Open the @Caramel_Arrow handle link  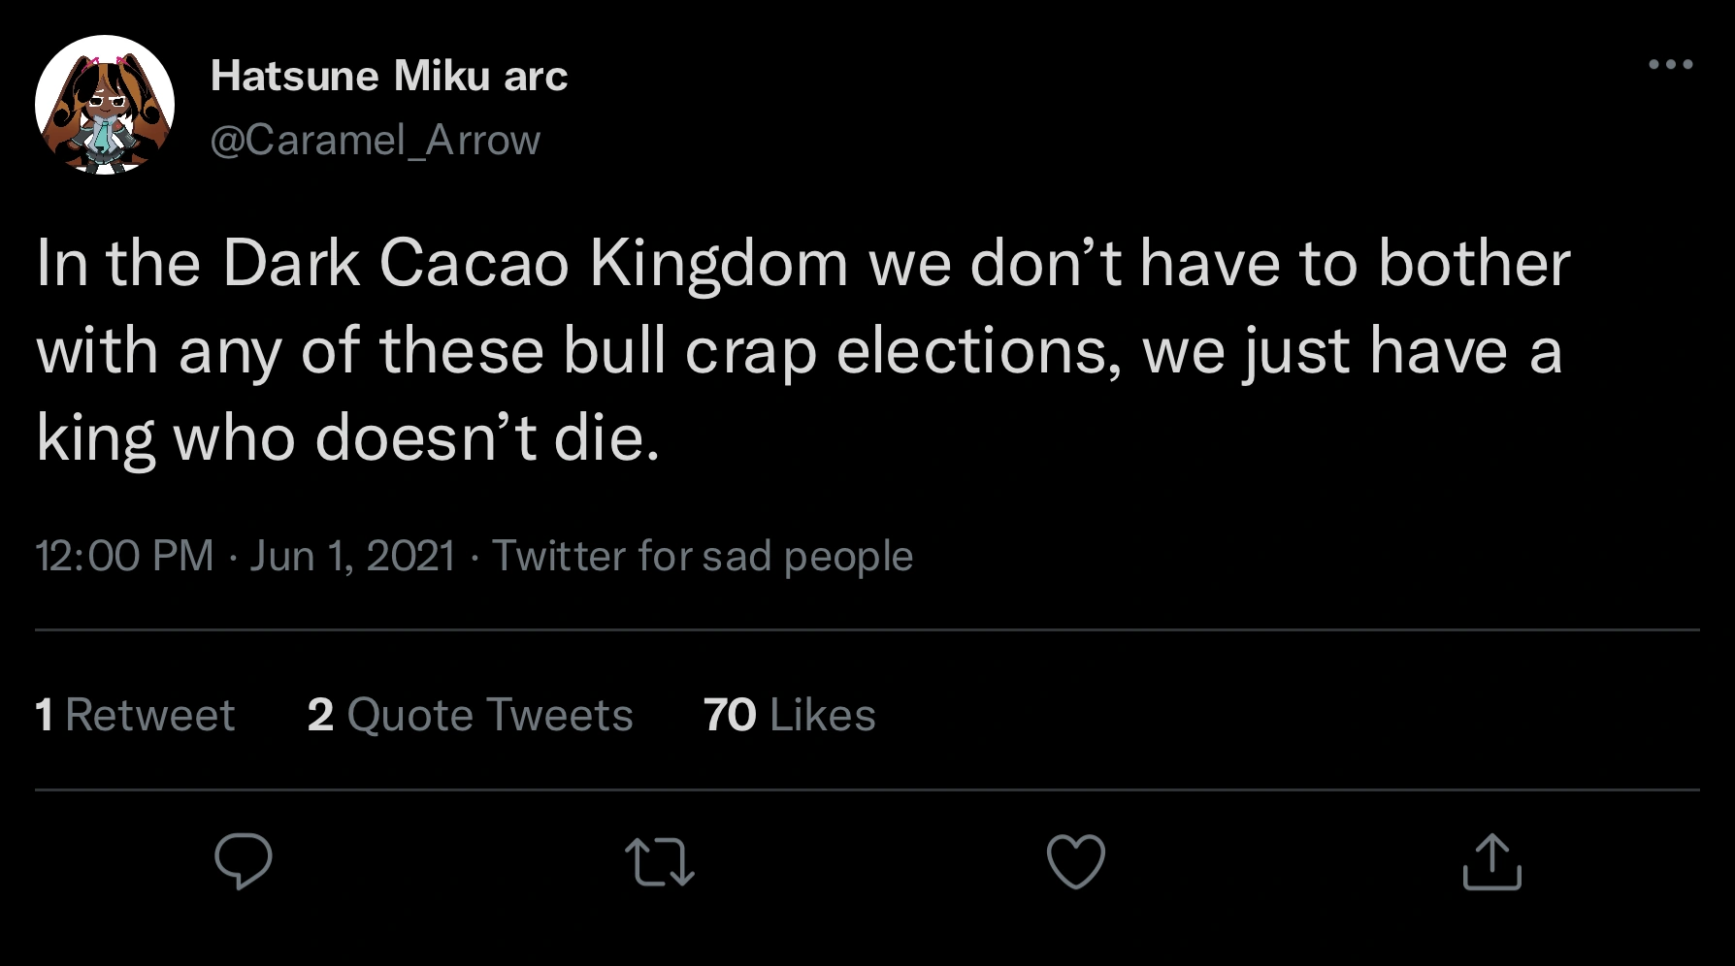(x=375, y=141)
